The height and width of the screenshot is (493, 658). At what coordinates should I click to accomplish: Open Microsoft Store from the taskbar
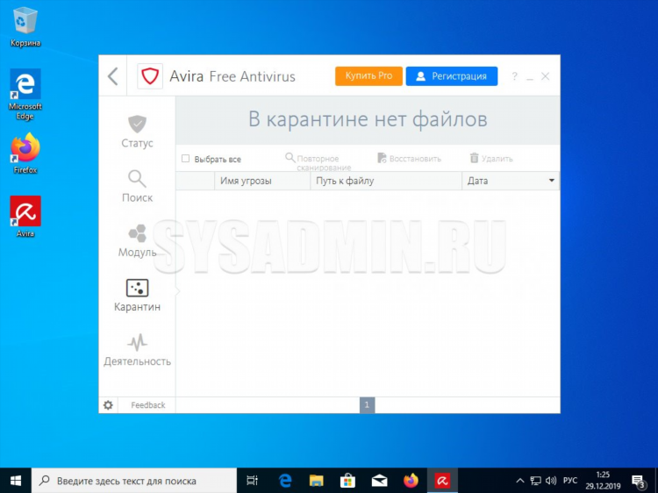click(x=348, y=481)
